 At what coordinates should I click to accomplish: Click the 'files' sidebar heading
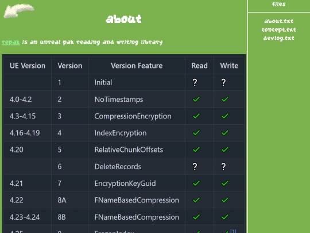click(279, 4)
